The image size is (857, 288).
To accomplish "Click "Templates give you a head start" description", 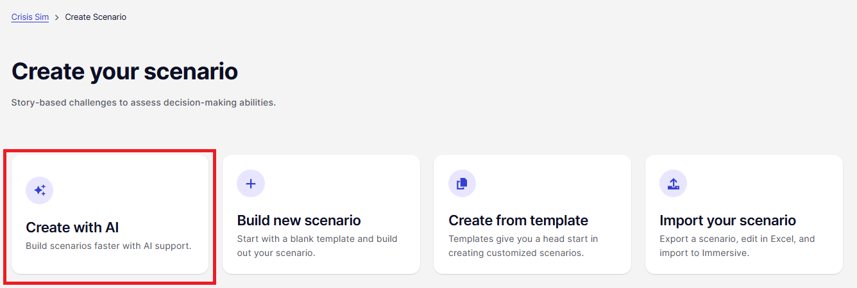I will tap(523, 246).
